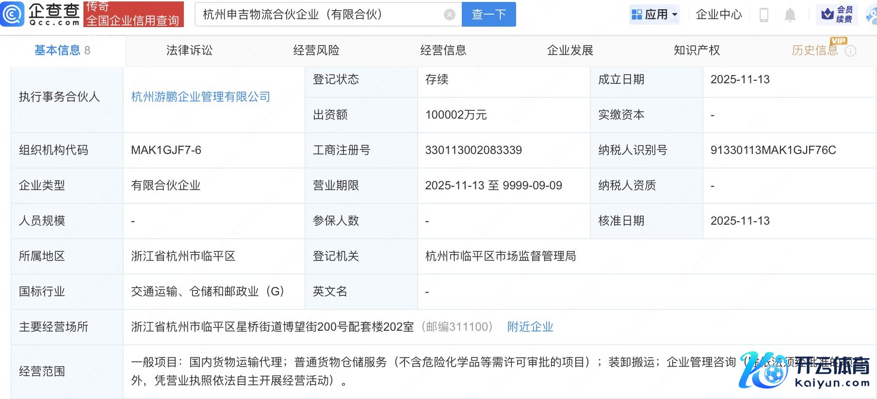Open the mobile app phone icon
Screen dimensions: 877x399
pyautogui.click(x=763, y=15)
